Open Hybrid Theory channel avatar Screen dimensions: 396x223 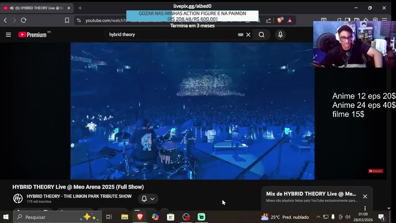[18, 199]
